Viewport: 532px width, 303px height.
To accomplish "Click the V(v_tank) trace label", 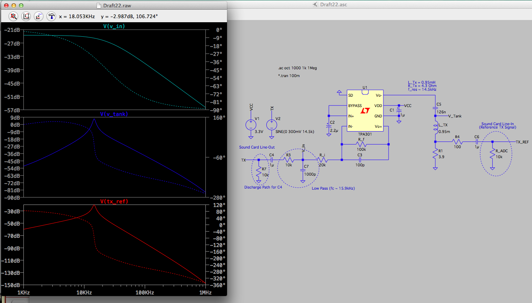I will pyautogui.click(x=114, y=114).
